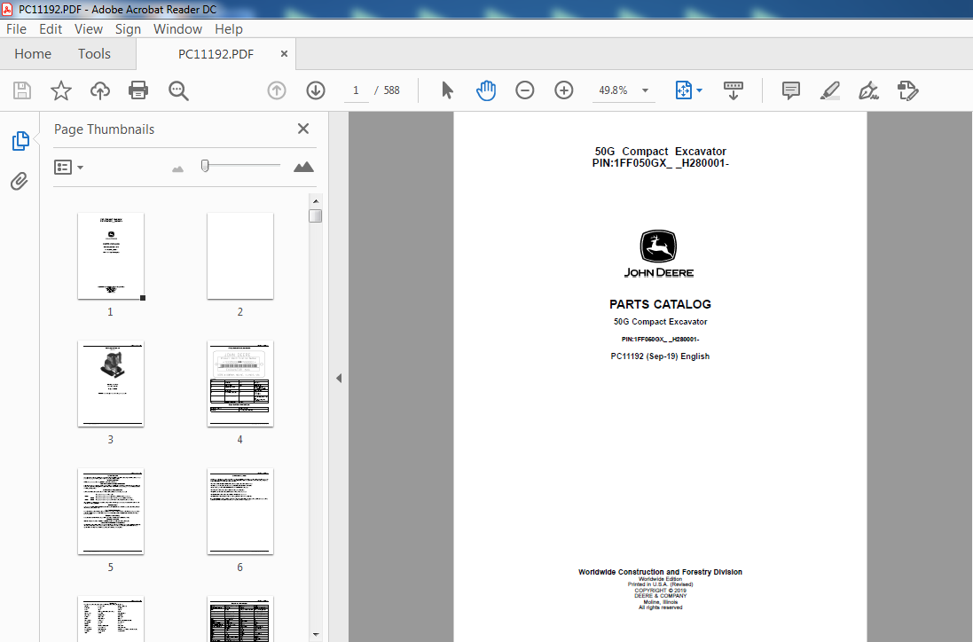Click the John Deere logo
Viewport: 973px width, 642px height.
(x=659, y=254)
